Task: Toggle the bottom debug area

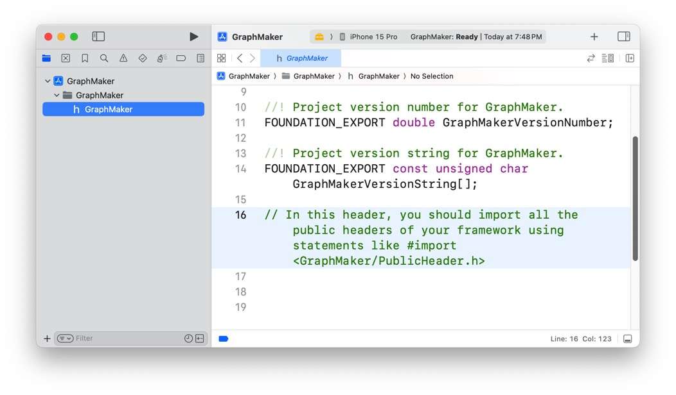Action: click(x=627, y=339)
